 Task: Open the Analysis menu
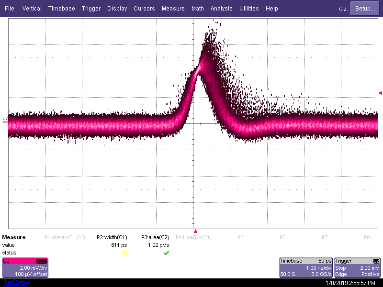pos(221,9)
